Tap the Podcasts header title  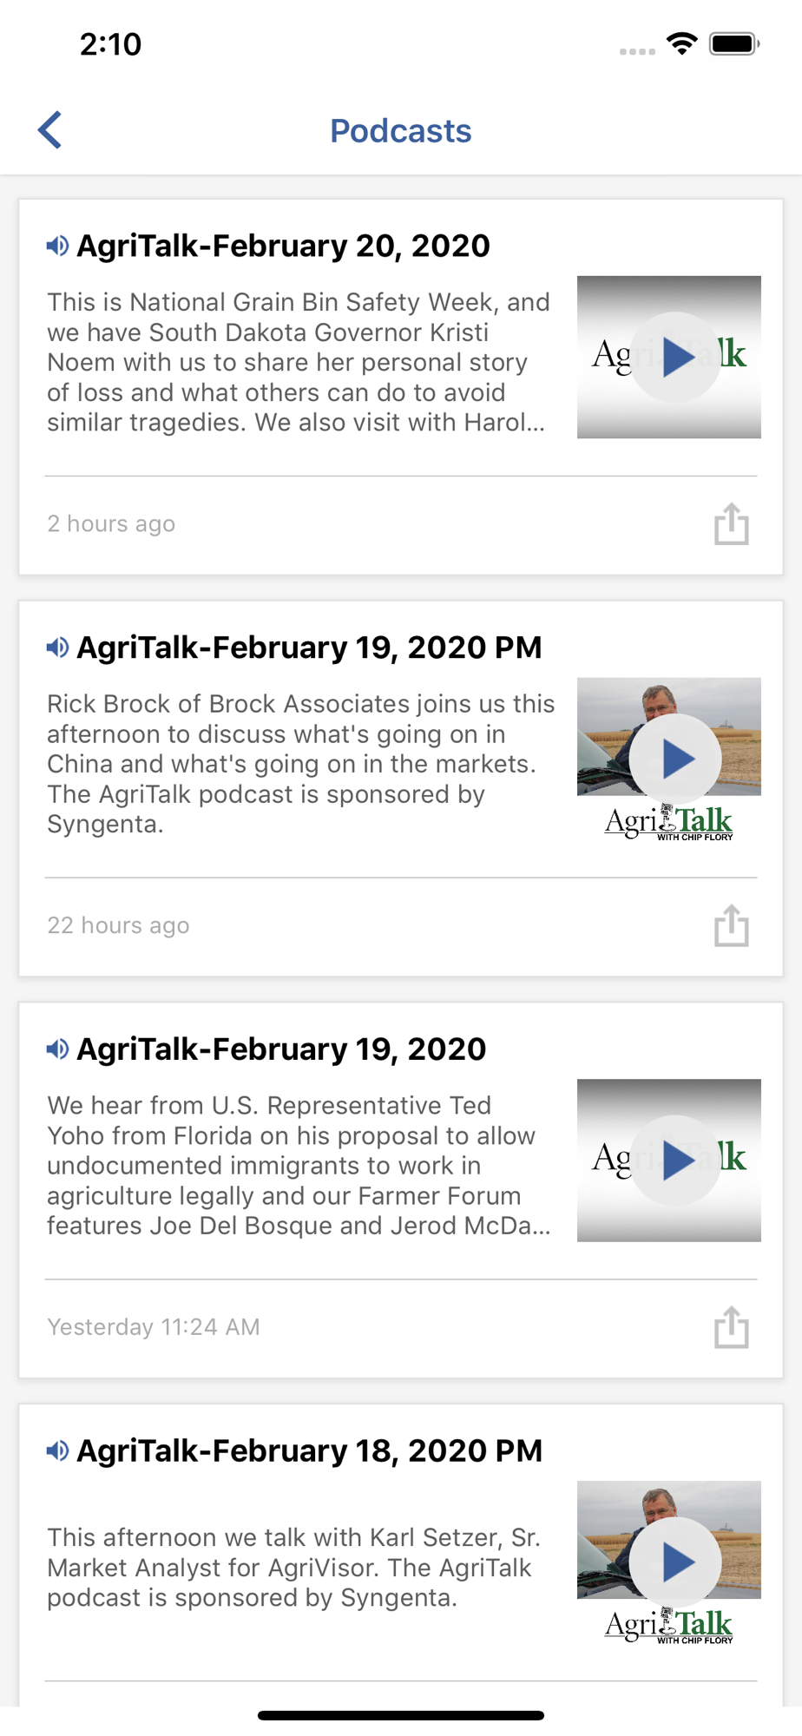coord(401,131)
